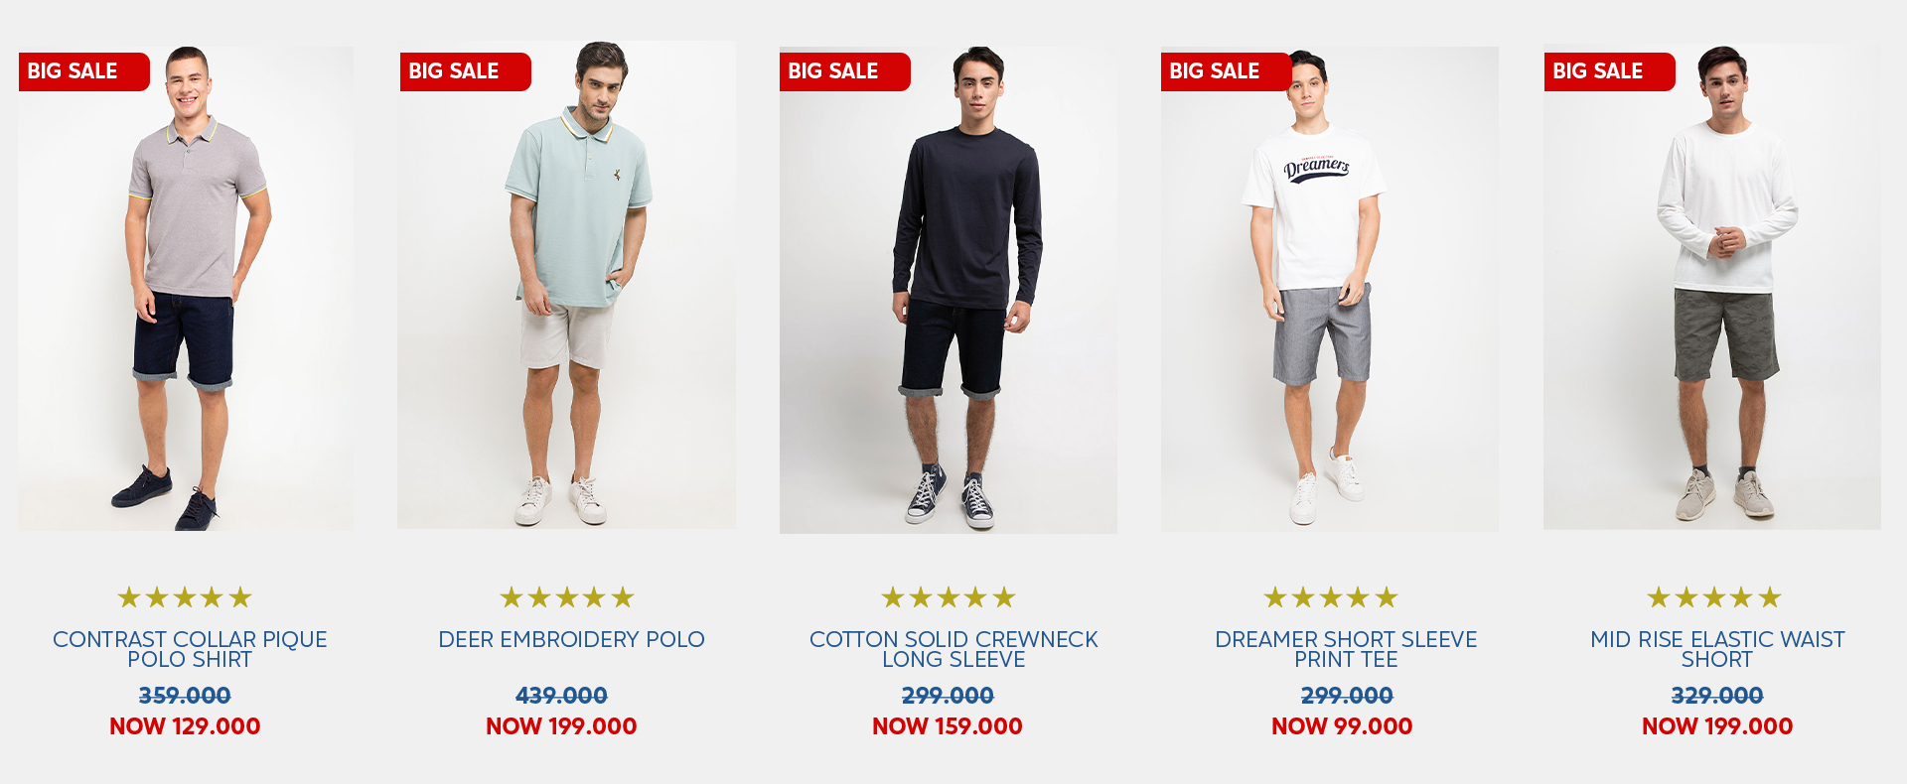Open the Contrast Collar Pique Polo Shirt link
The image size is (1907, 784).
tap(190, 649)
